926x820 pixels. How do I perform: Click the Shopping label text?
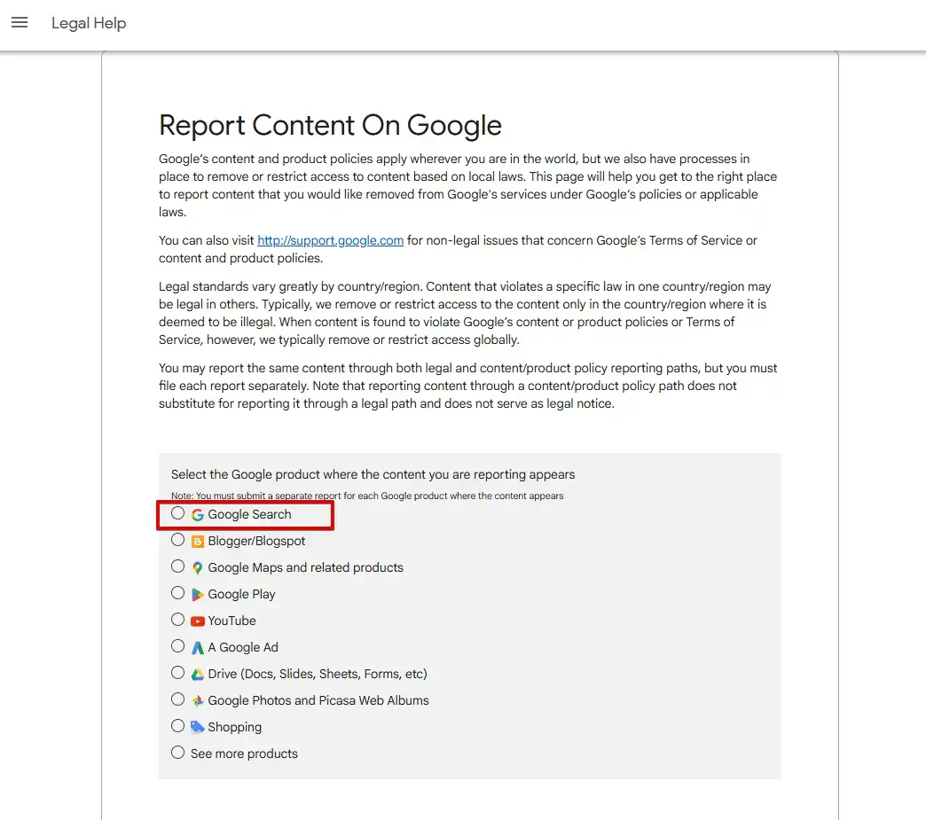pyautogui.click(x=234, y=727)
